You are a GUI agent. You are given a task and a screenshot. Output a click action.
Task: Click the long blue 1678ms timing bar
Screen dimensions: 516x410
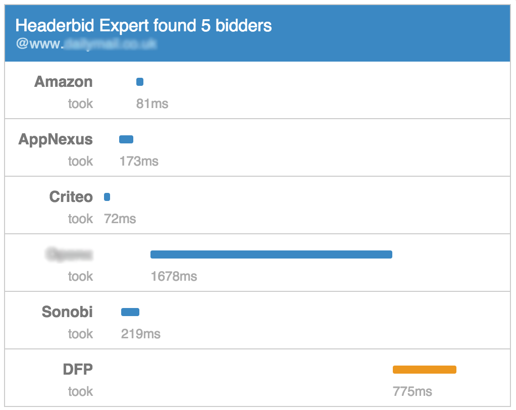271,254
